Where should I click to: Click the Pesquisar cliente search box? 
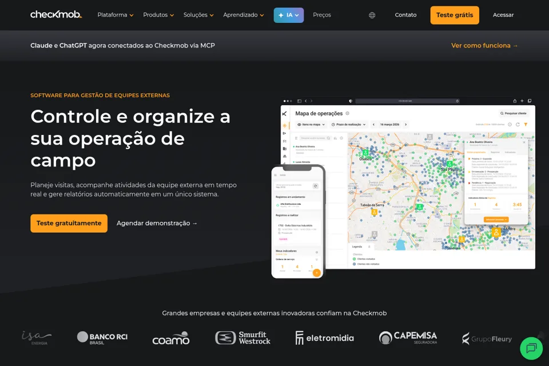pos(514,113)
